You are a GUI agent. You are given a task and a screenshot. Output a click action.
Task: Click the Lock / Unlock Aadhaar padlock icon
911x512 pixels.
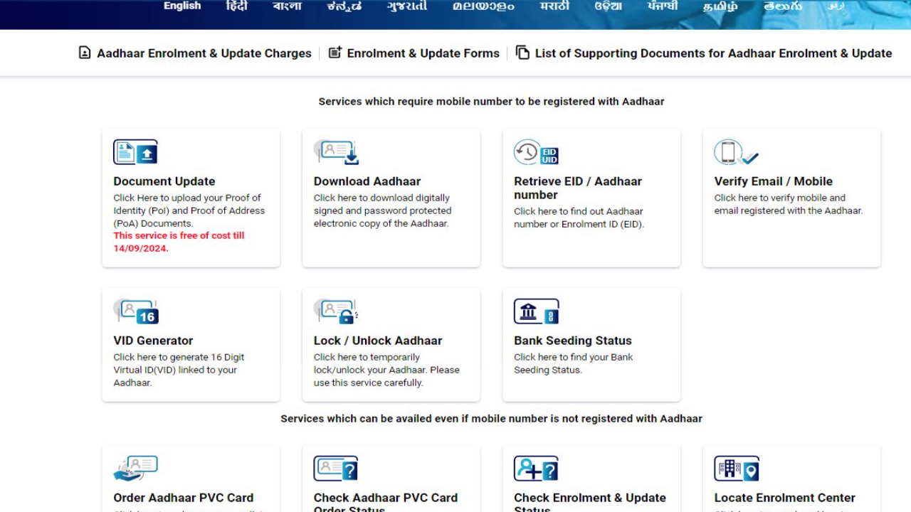[336, 311]
